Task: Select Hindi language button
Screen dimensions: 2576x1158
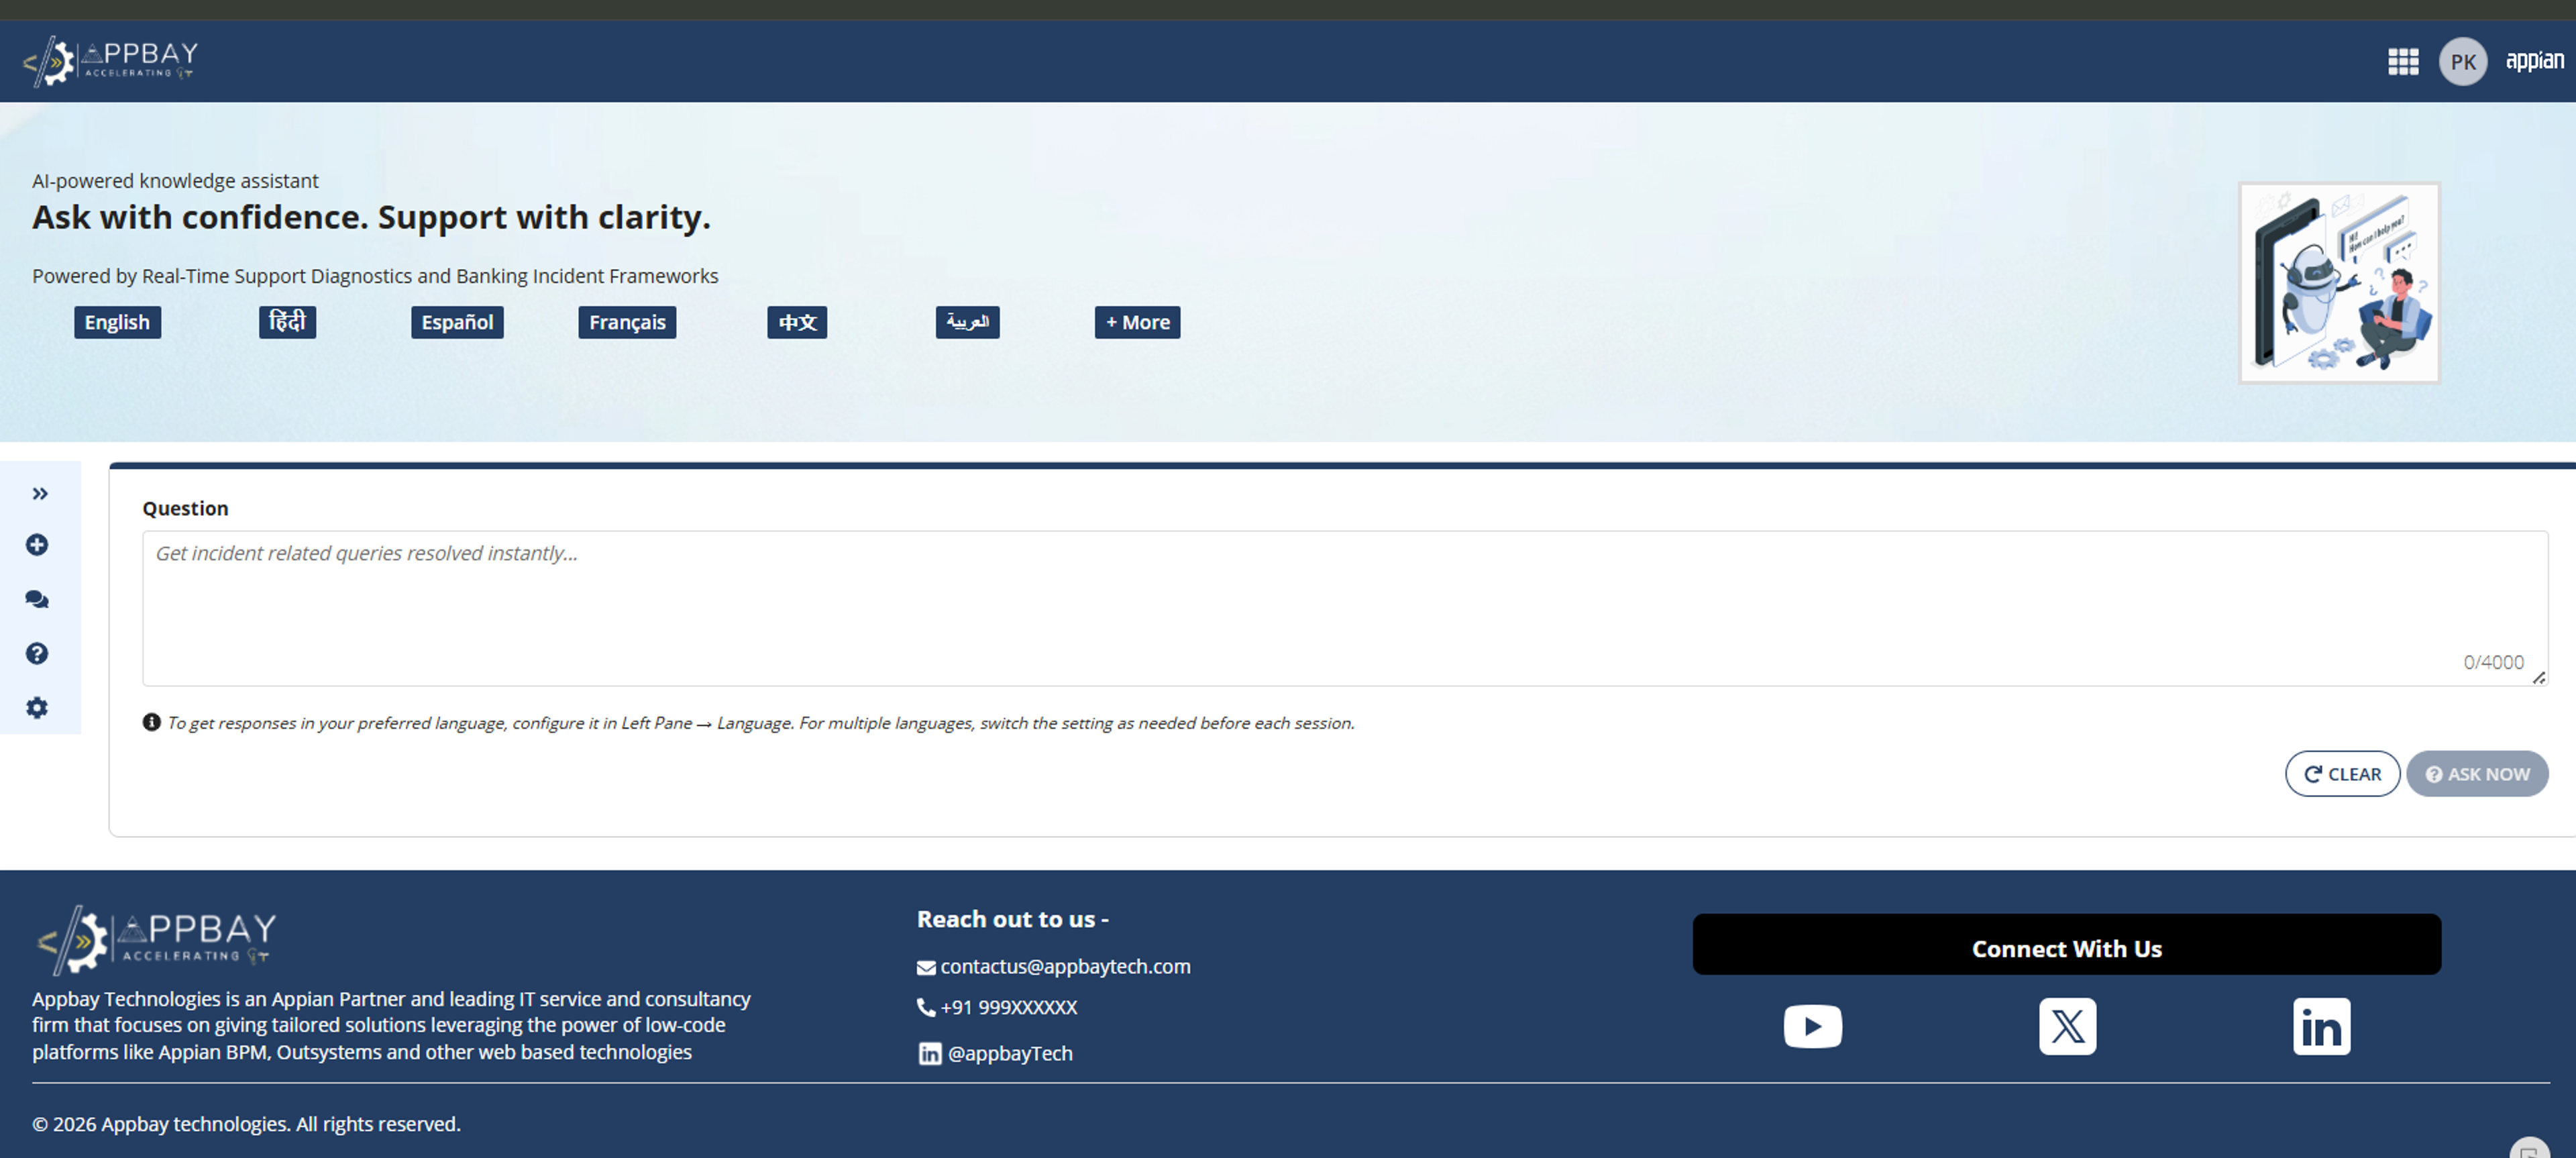Action: [x=287, y=322]
